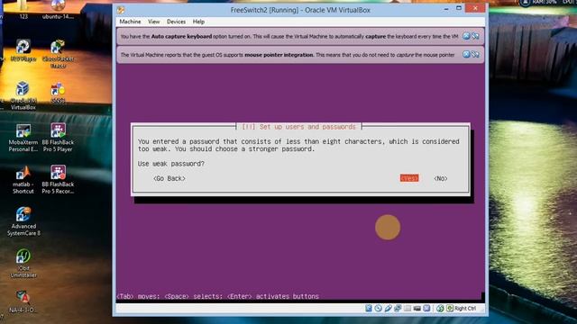Click VirtualBox icon in window title bar

121,10
